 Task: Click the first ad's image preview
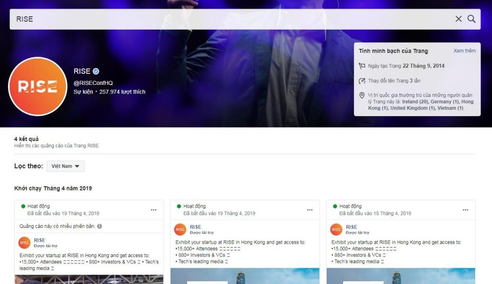tap(89, 279)
